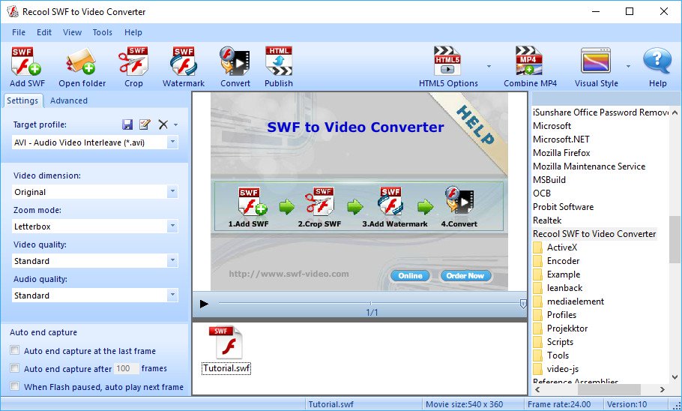Screen dimensions: 682x411
Task: Select the mediaelement folder
Action: coord(576,301)
